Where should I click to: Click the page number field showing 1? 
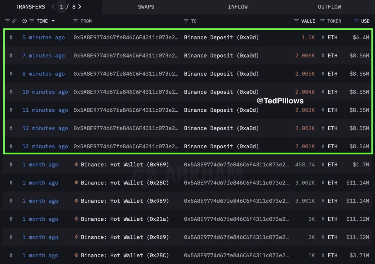pos(62,6)
